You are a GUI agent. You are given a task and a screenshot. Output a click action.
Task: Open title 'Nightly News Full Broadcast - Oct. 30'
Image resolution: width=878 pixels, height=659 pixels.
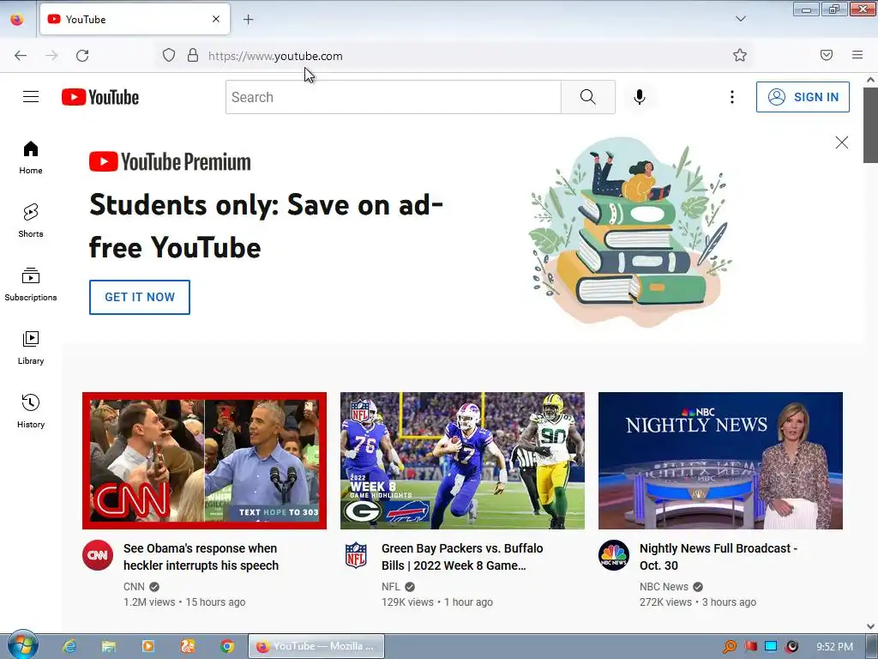[x=719, y=557]
